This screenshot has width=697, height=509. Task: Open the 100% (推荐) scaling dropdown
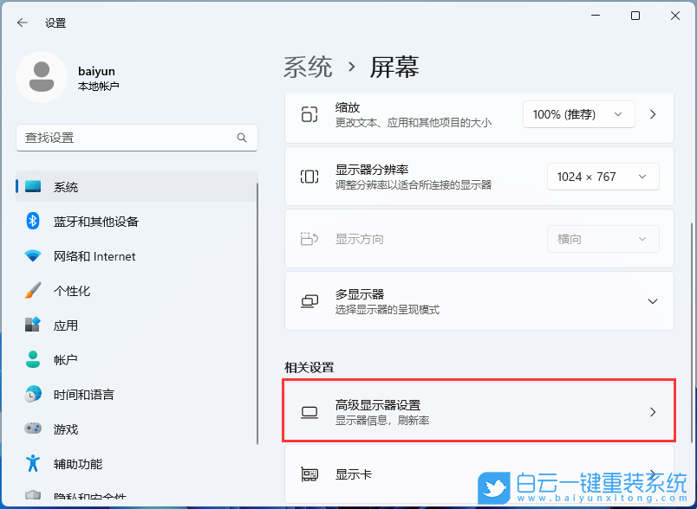pos(578,113)
